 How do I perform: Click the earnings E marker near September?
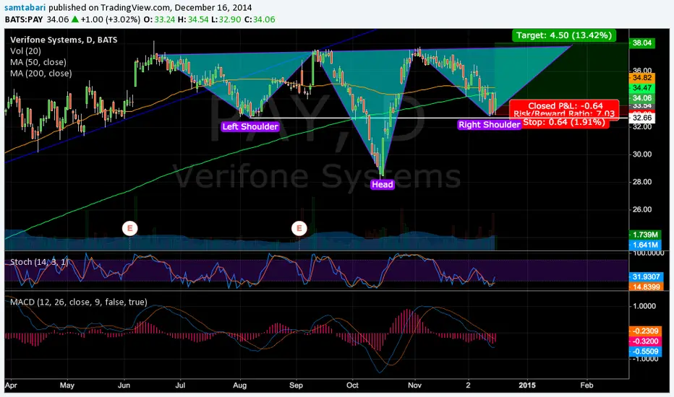(x=299, y=228)
